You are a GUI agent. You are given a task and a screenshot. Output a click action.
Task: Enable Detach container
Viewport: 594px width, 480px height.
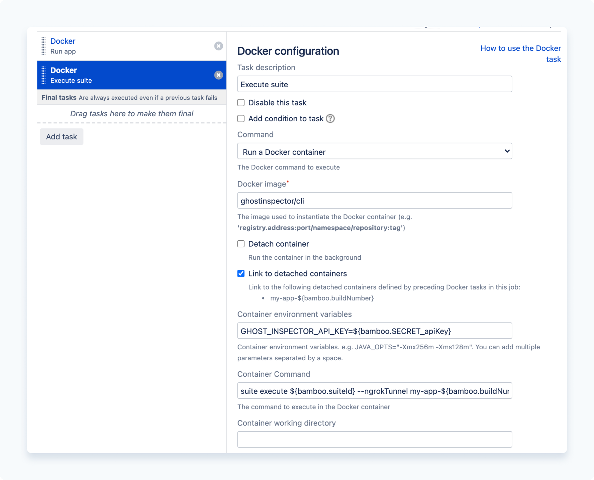point(241,244)
